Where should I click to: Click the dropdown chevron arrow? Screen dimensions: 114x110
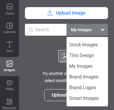tap(103, 30)
